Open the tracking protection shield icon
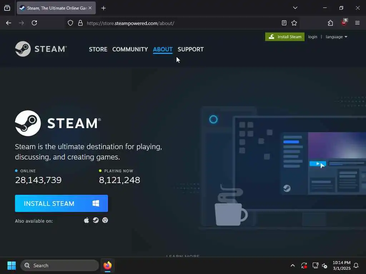 pyautogui.click(x=70, y=23)
